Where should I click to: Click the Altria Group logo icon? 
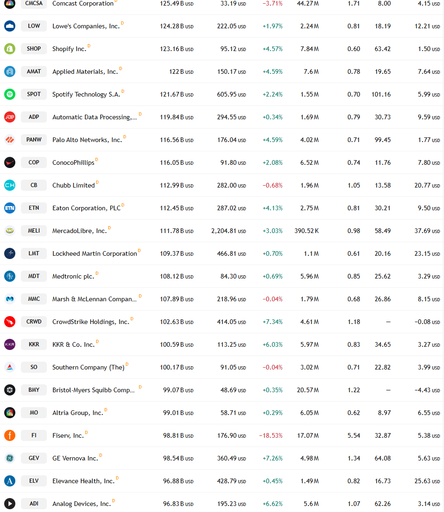click(x=10, y=413)
